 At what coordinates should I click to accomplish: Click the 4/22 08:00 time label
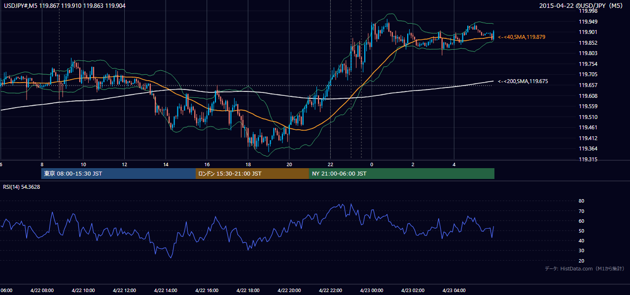coord(42,290)
